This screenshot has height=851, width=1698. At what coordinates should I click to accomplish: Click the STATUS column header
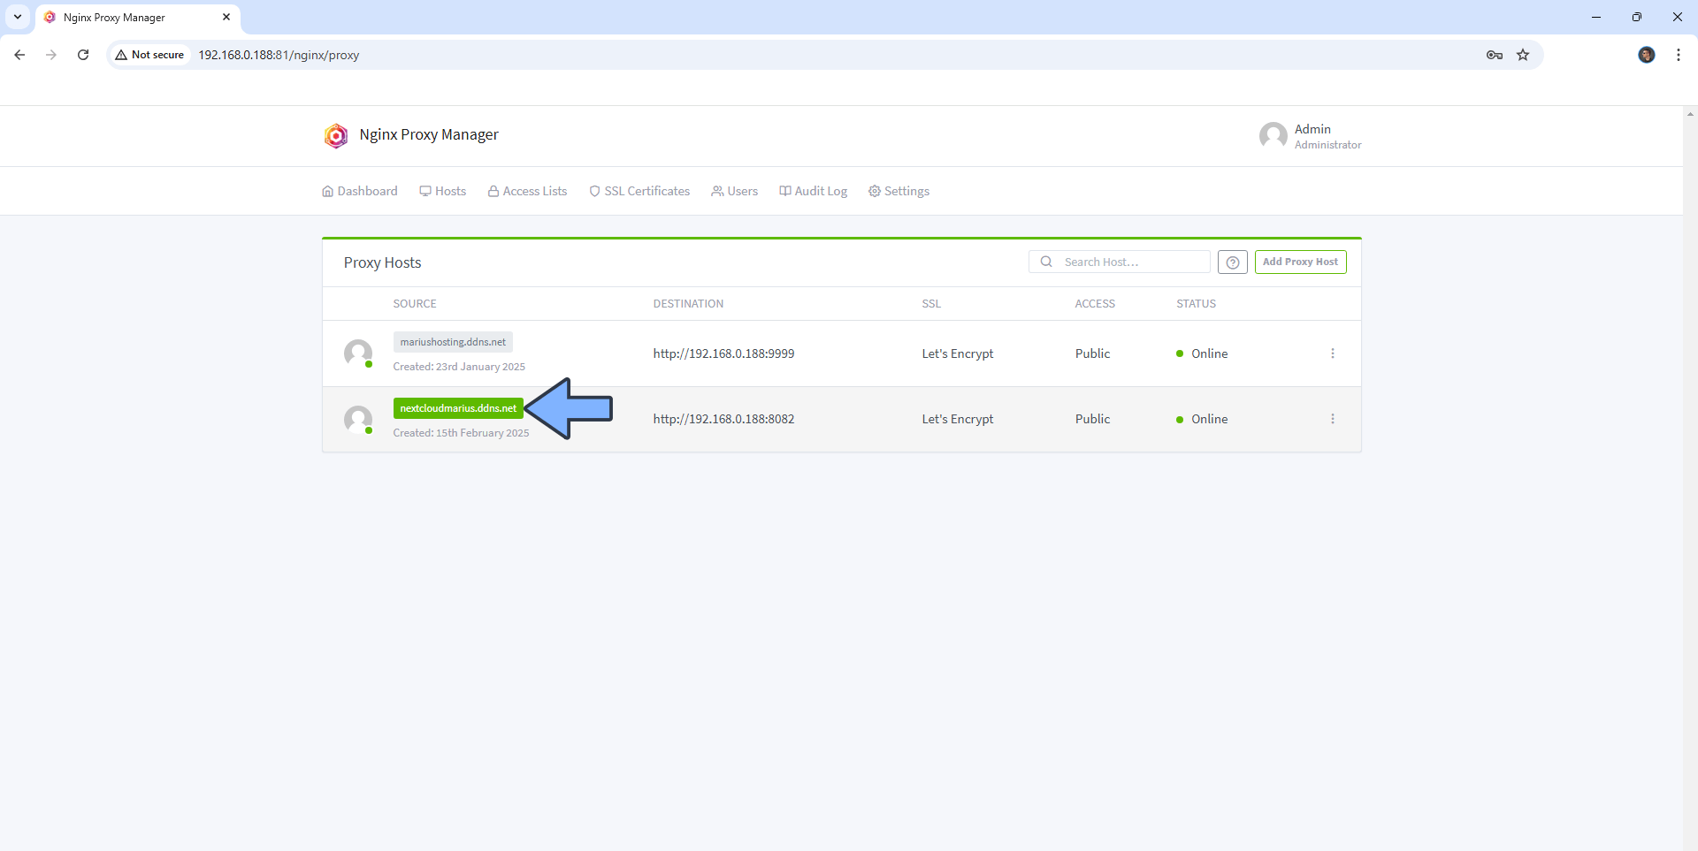pyautogui.click(x=1196, y=304)
